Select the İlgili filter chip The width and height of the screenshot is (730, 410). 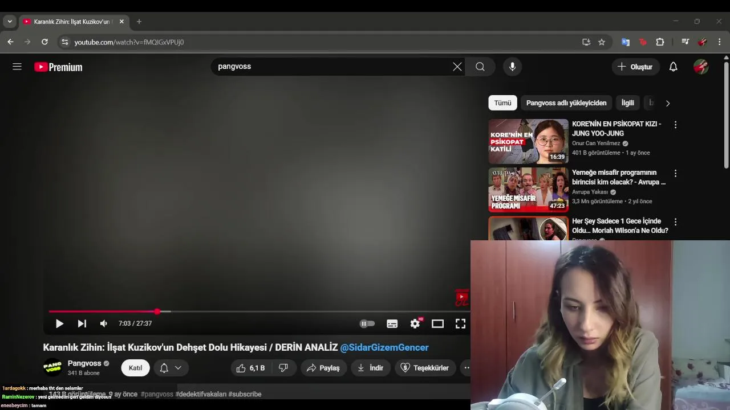(627, 103)
